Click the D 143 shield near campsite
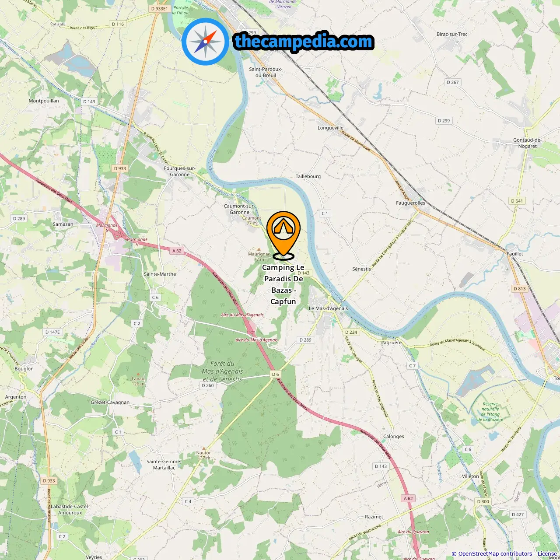560x560 pixels. tap(303, 273)
